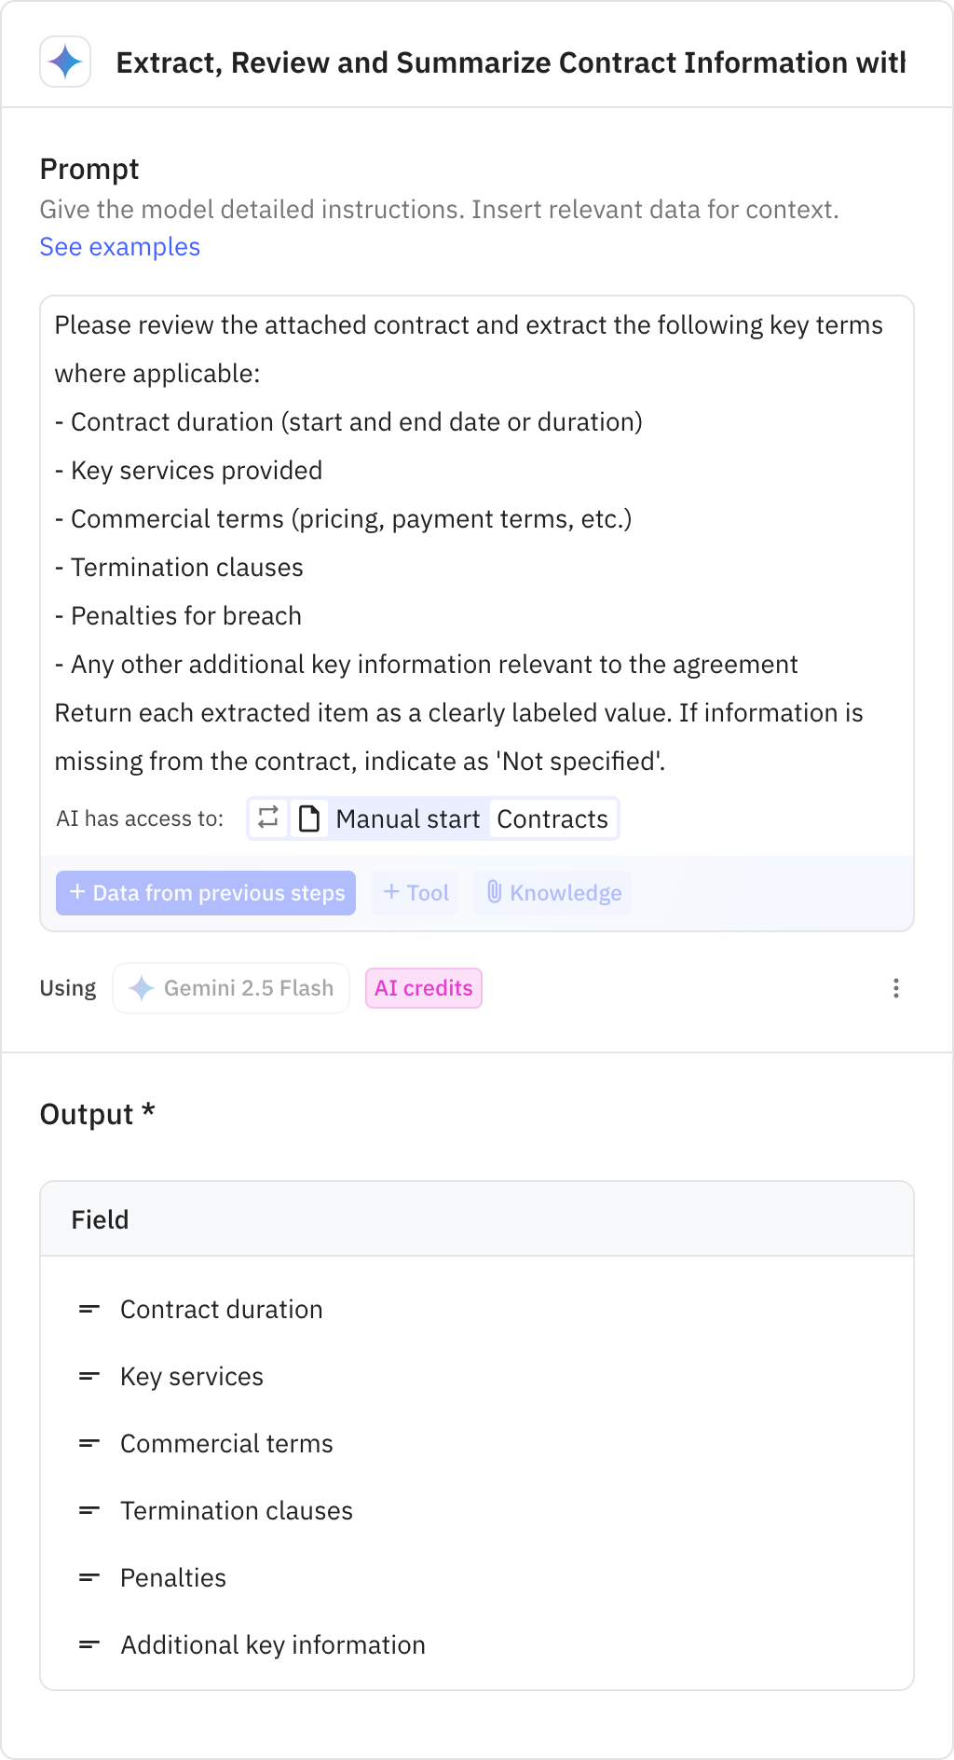This screenshot has height=1760, width=954.
Task: Select the Manual start data chip
Action: coord(407,818)
